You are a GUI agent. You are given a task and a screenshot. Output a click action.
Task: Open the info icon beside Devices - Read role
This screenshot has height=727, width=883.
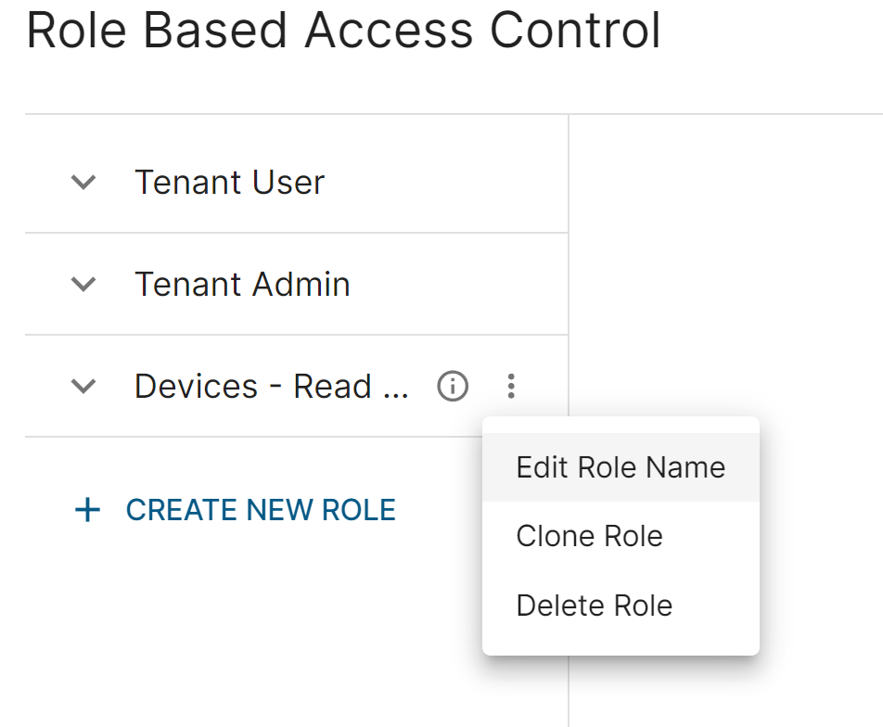(x=453, y=387)
